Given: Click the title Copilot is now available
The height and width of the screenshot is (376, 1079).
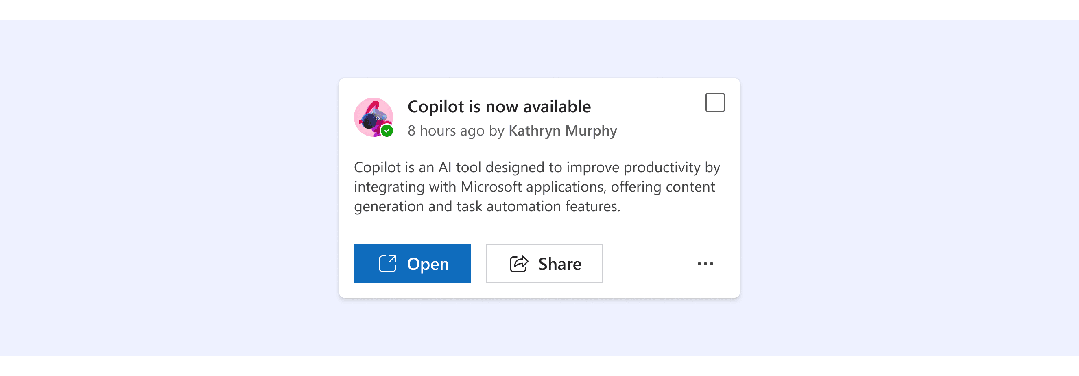Looking at the screenshot, I should (x=499, y=106).
